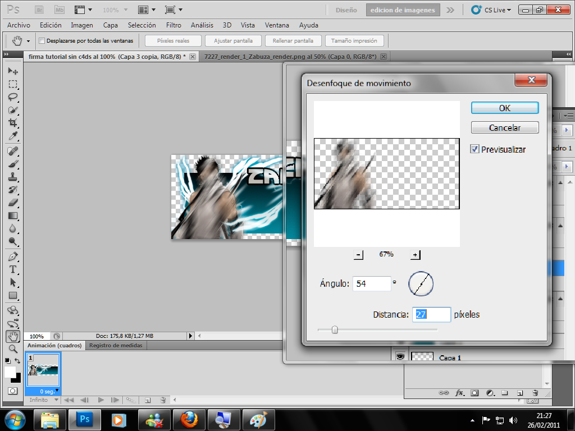Select the Hand tool in toolbox

(x=13, y=336)
